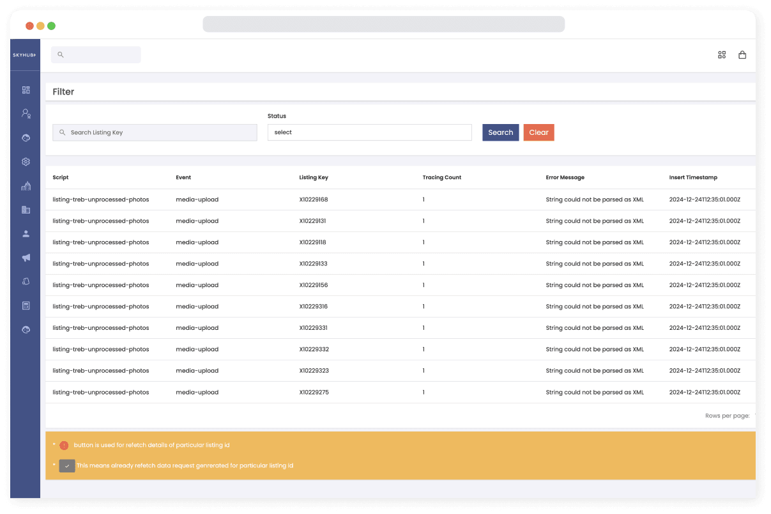Screen dimensions: 771x514
Task: Click the top bar search box
Action: point(96,55)
